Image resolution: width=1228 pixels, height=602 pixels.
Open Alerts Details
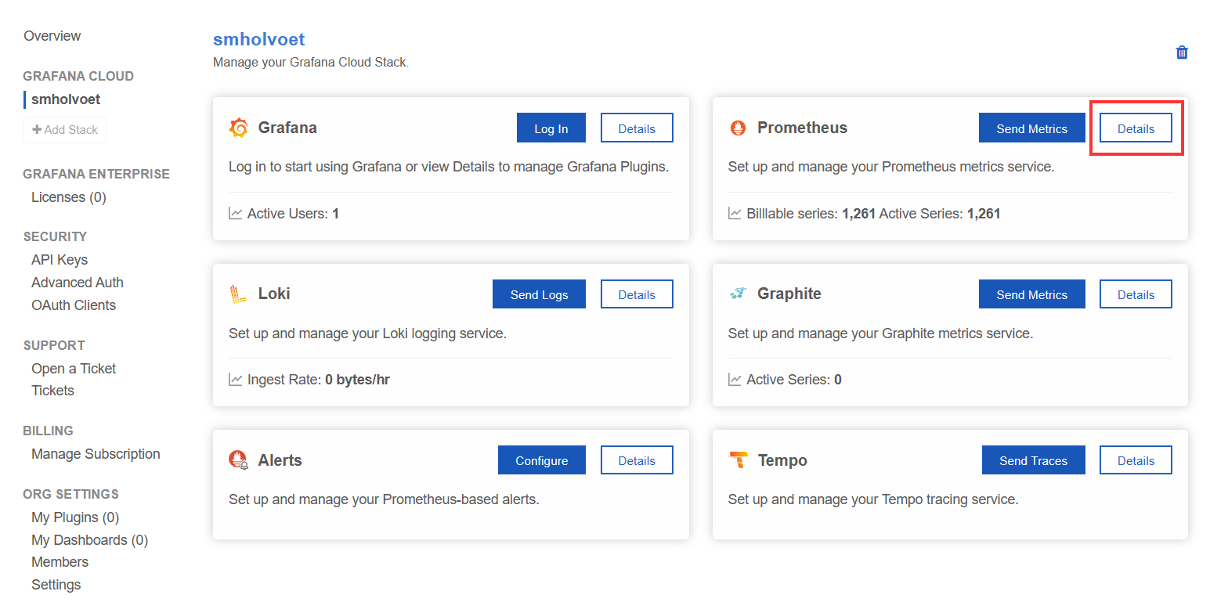pyautogui.click(x=637, y=460)
